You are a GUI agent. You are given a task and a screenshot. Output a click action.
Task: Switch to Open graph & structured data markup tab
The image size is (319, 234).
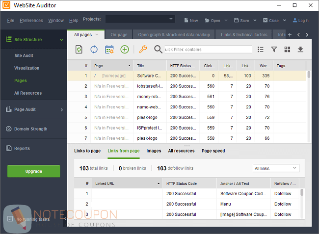click(x=174, y=35)
